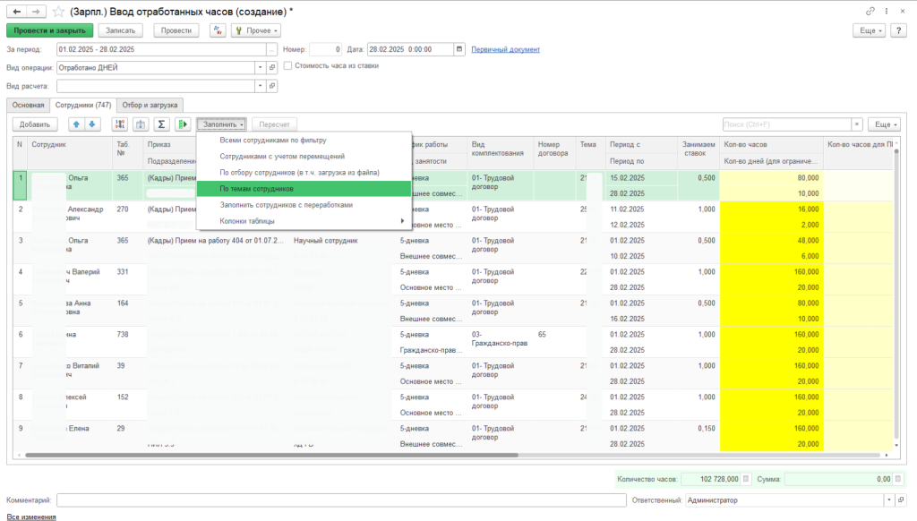Open calculator for Количество часов field
Viewport: 917px width, 521px height.
(747, 479)
